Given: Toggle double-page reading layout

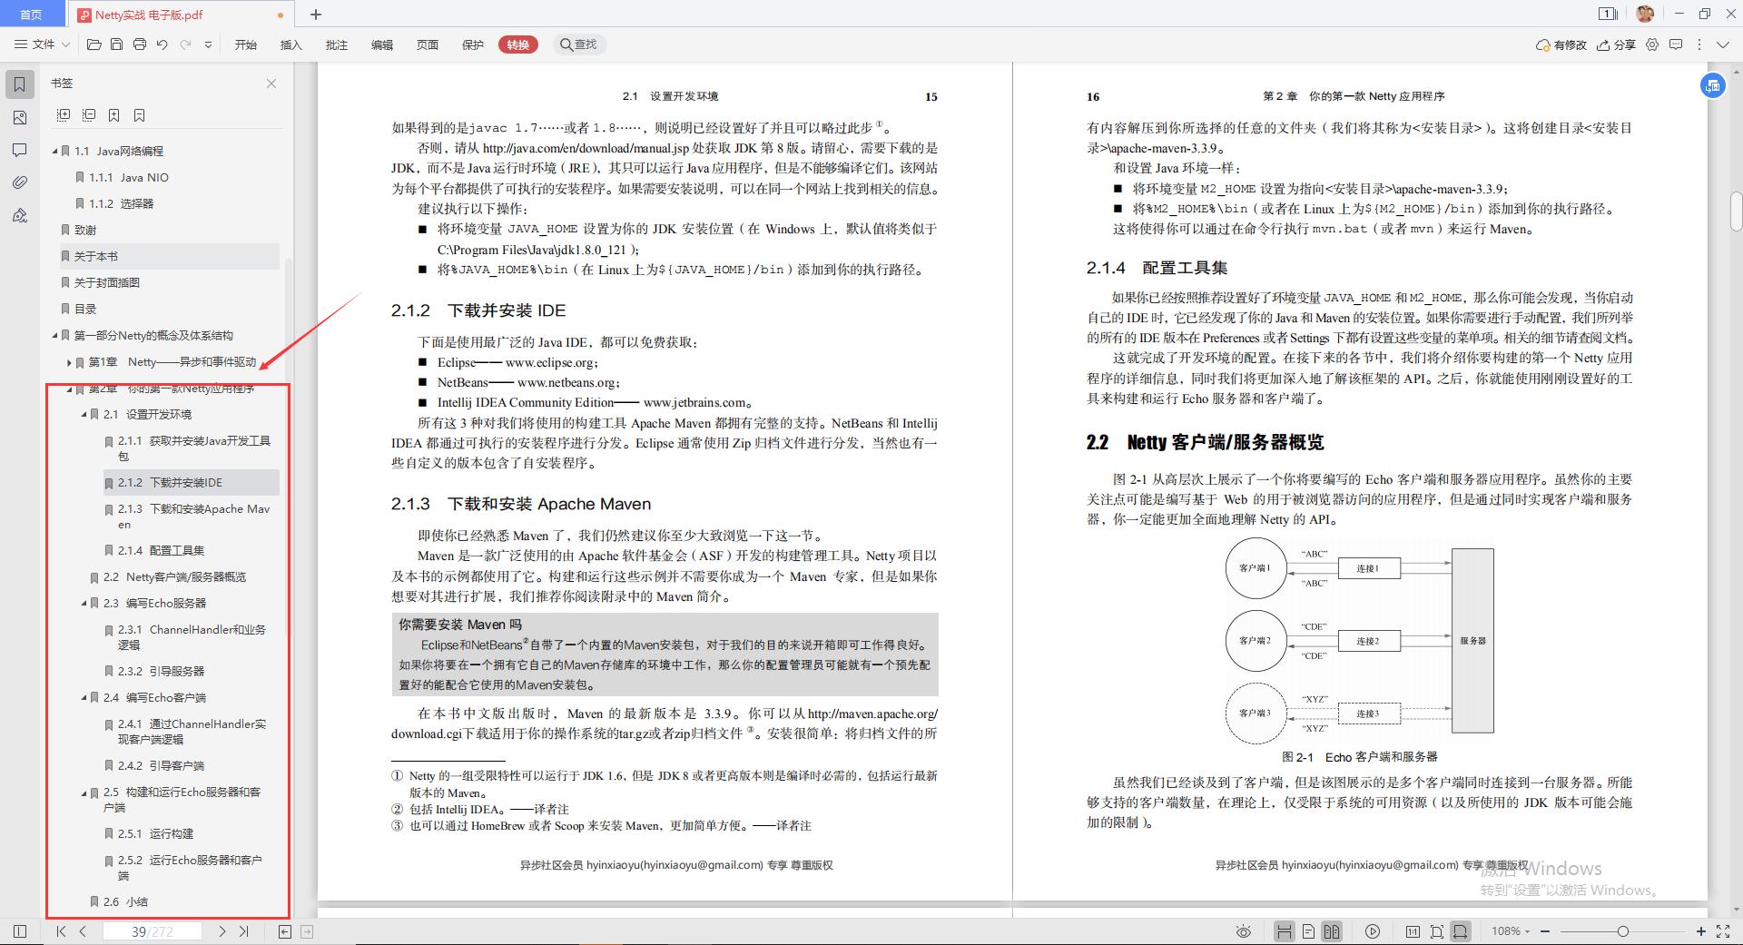Looking at the screenshot, I should pyautogui.click(x=1332, y=931).
